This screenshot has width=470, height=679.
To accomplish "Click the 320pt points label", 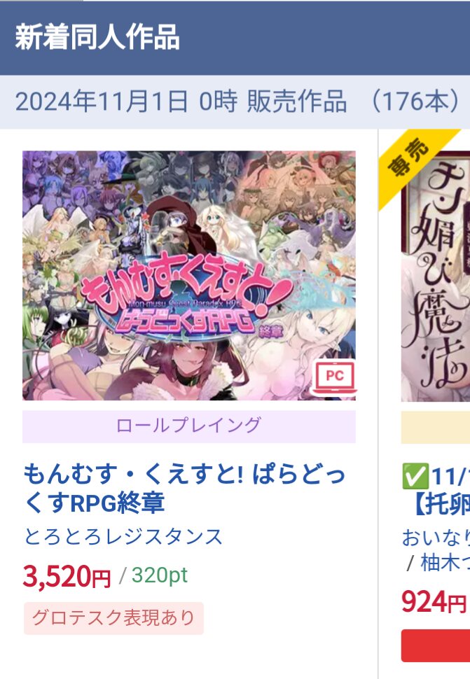I will 160,575.
